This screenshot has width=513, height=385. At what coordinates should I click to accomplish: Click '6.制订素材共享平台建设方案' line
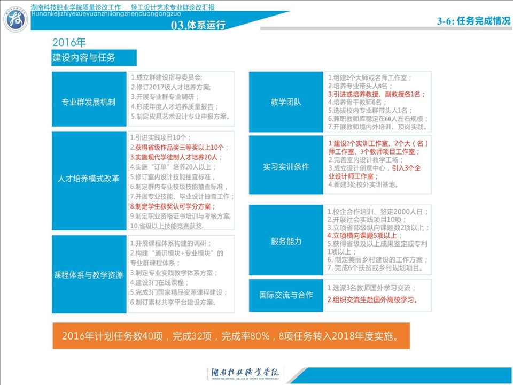click(173, 302)
